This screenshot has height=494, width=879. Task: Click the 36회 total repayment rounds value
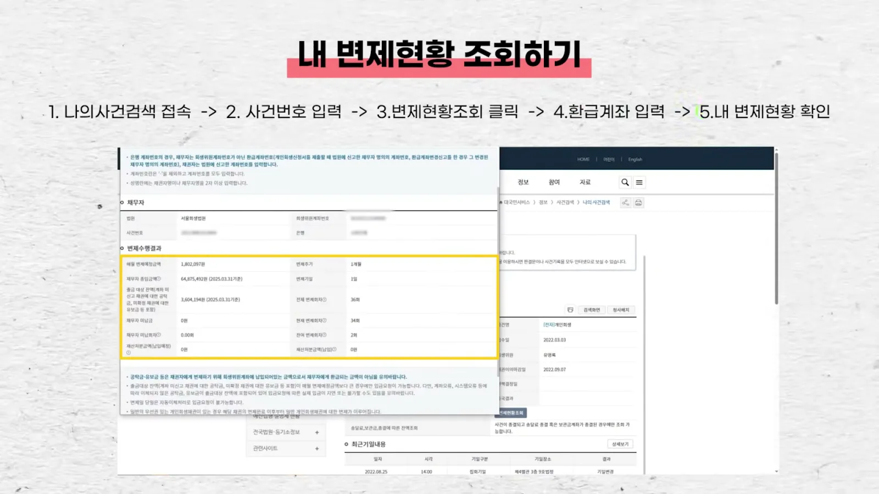coord(355,300)
